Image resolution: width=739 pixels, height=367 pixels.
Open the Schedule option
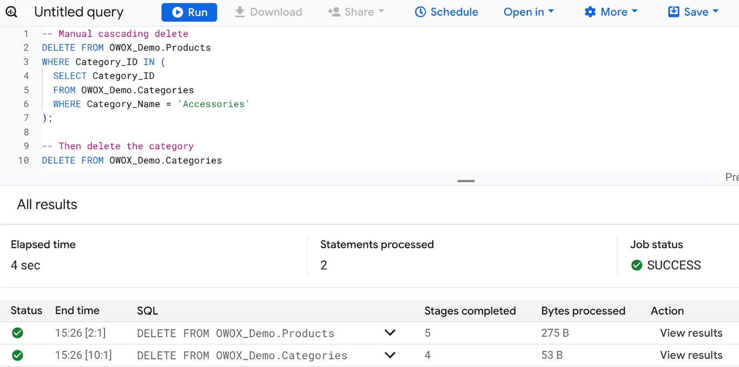pos(446,12)
